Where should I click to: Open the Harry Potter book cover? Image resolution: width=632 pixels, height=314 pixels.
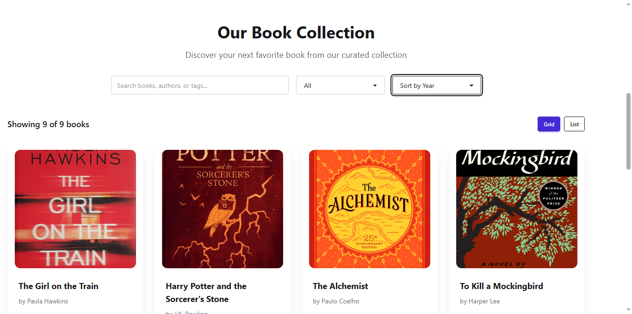point(222,209)
